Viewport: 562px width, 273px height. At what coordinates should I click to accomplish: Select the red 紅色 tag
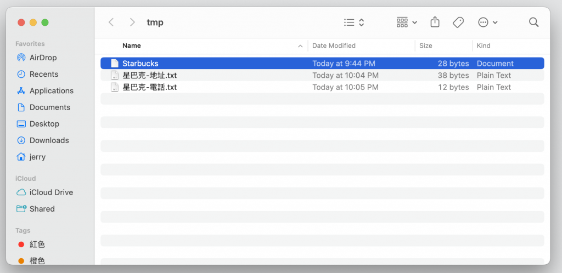pyautogui.click(x=37, y=244)
